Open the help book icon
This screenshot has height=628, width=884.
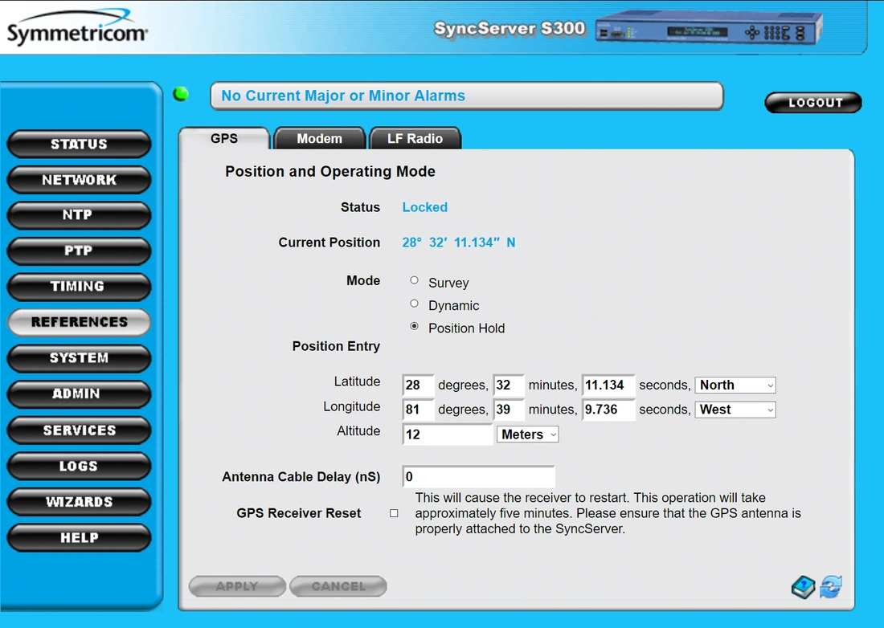(803, 587)
